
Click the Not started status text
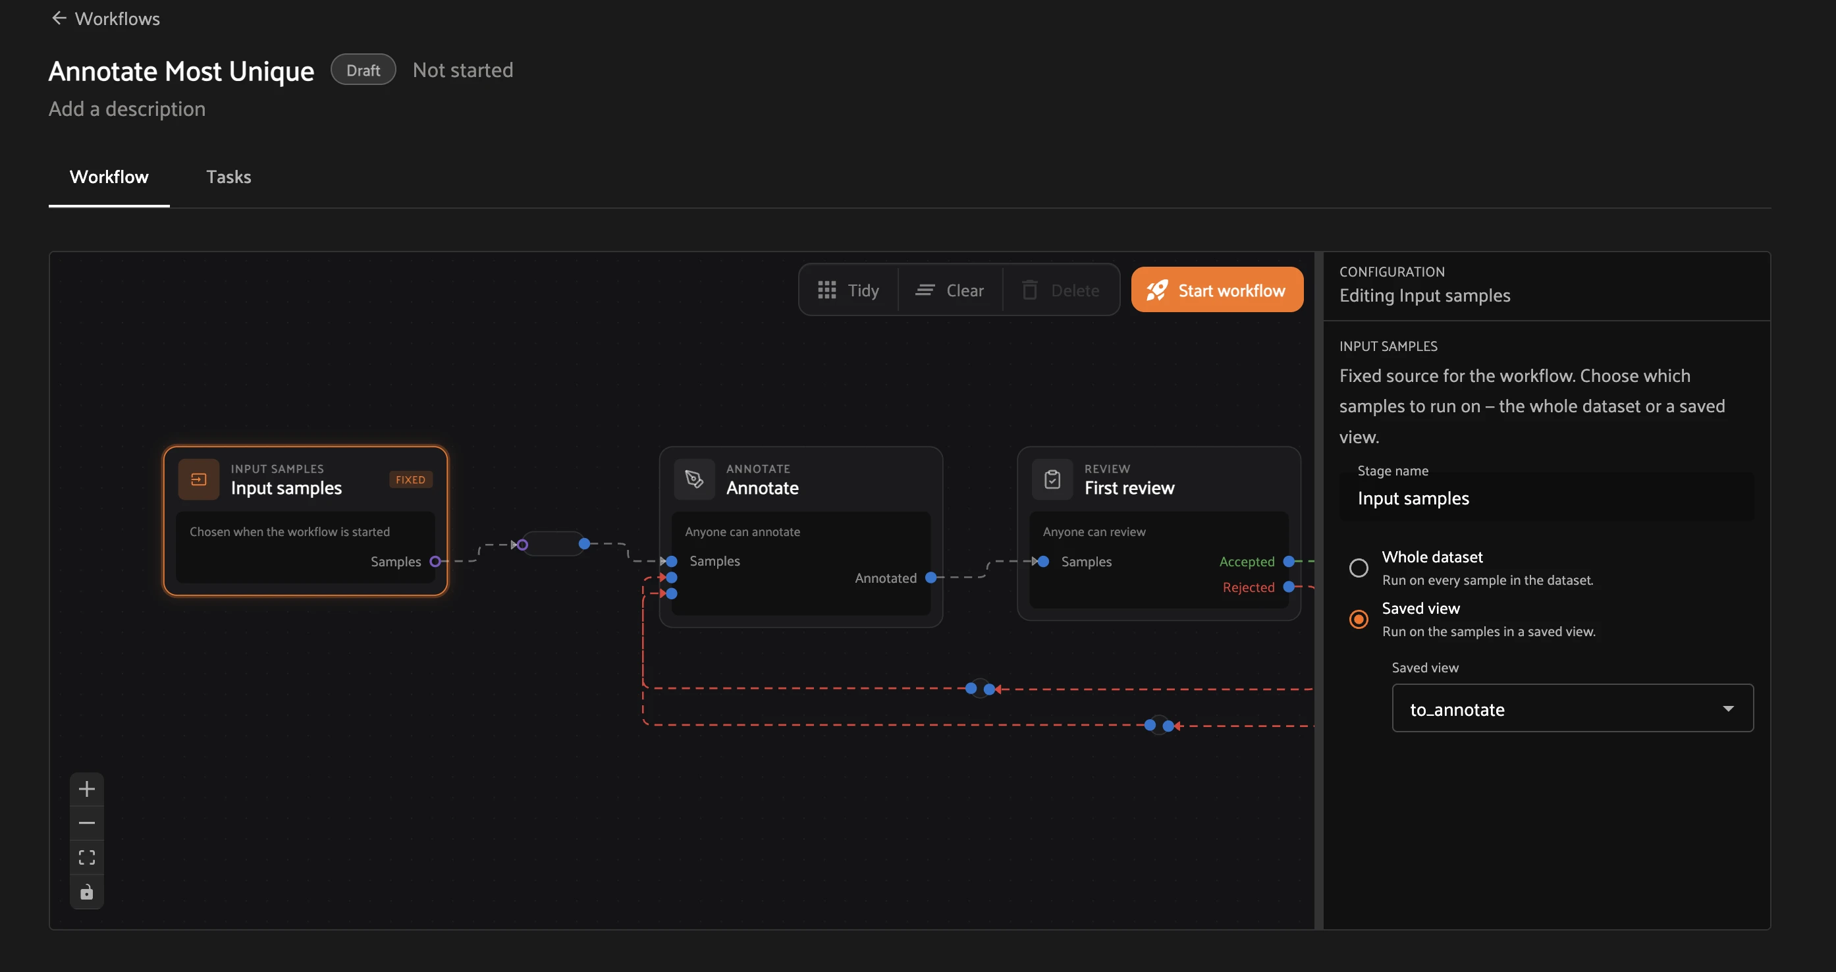coord(462,70)
